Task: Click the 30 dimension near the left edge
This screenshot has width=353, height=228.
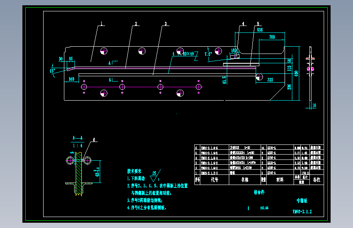Action: click(x=61, y=59)
